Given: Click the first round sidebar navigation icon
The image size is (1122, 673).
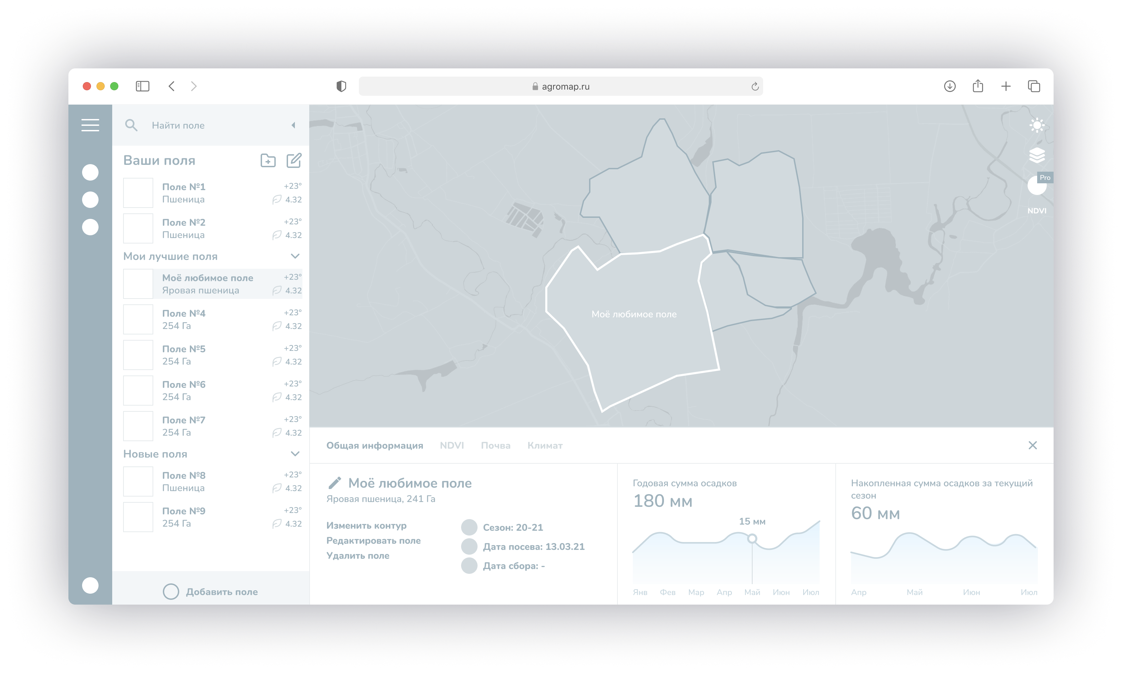Looking at the screenshot, I should (90, 172).
